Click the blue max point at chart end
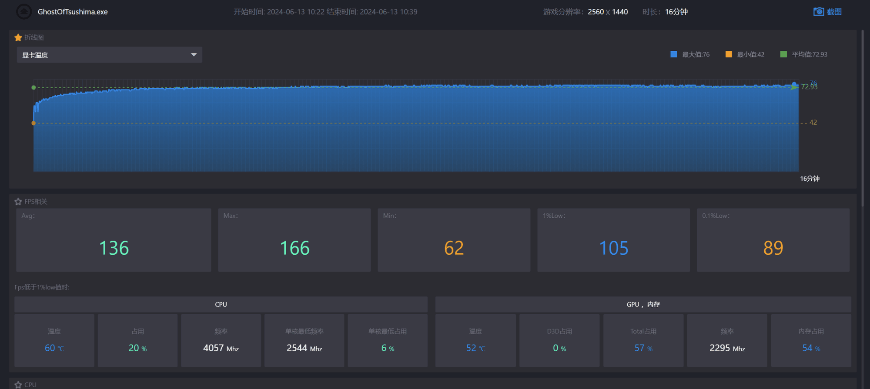Viewport: 870px width, 389px height. pyautogui.click(x=794, y=84)
